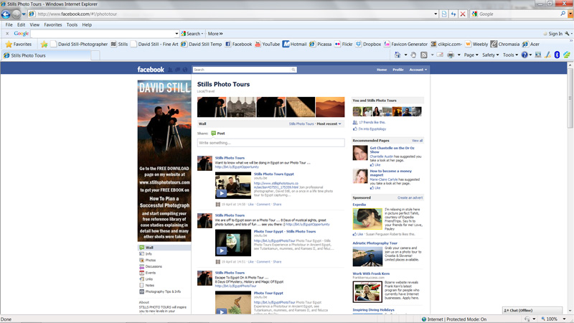Image resolution: width=574 pixels, height=323 pixels.
Task: Click the Photos icon in left sidebar
Action: coord(141,261)
